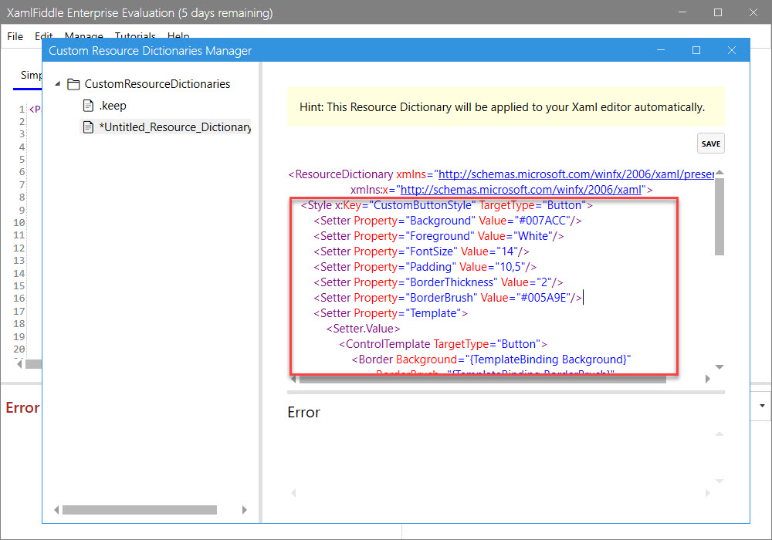Click the Padding 10,5 setter line

pos(425,267)
